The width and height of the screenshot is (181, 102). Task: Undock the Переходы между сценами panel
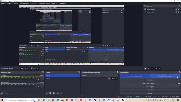[118, 72]
